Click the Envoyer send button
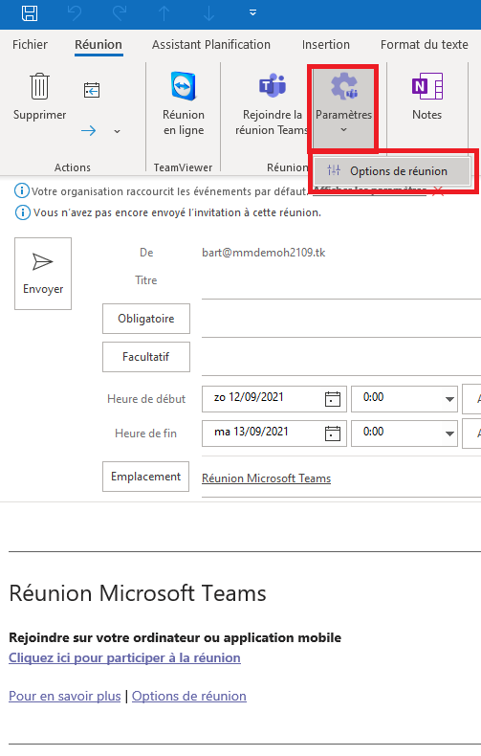The width and height of the screenshot is (481, 756). (x=43, y=274)
